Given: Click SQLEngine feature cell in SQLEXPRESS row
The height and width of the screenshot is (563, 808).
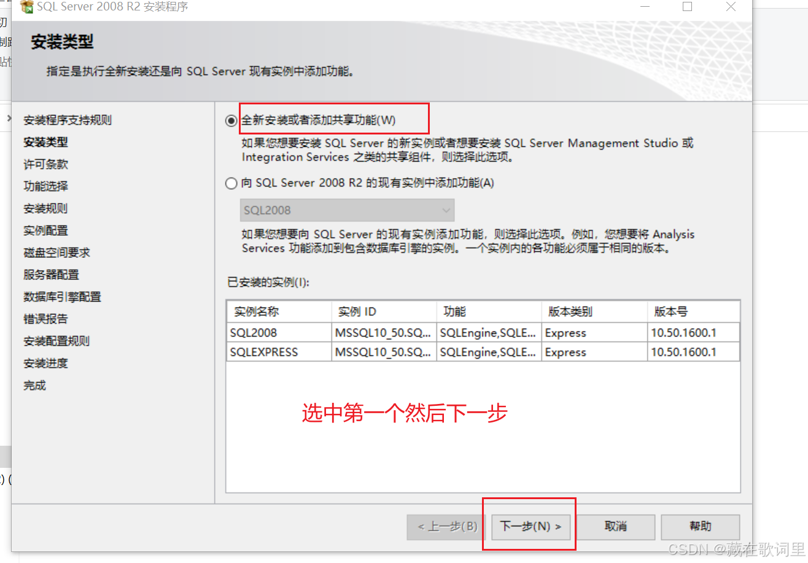Looking at the screenshot, I should tap(489, 352).
